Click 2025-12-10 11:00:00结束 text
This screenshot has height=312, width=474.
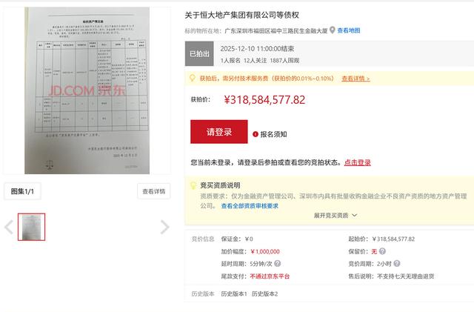coord(257,49)
